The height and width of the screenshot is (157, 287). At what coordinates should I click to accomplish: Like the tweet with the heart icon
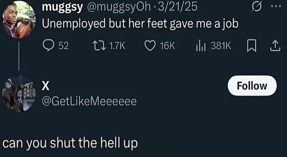click(x=150, y=46)
